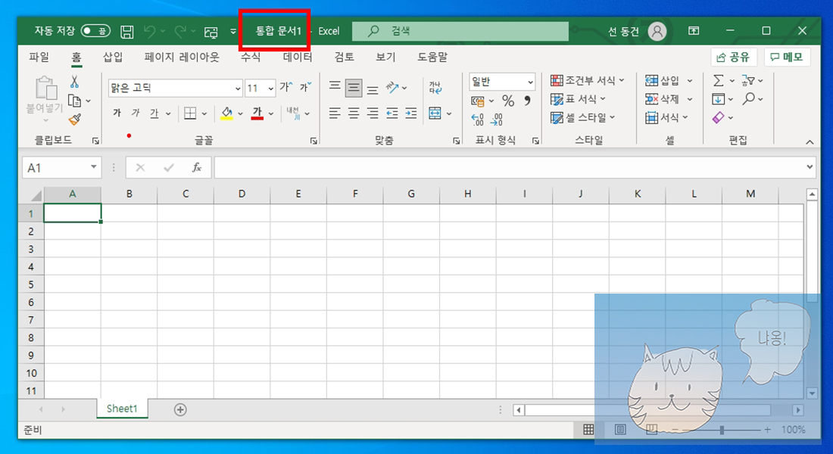Click the search (검색) box
Image resolution: width=833 pixels, height=454 pixels.
coord(460,31)
